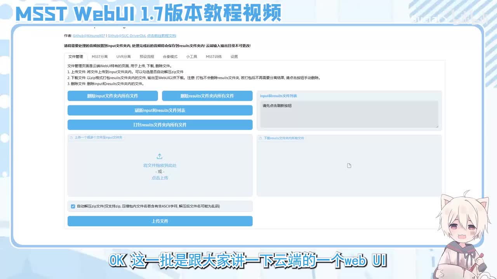
Task: Click 刷新input和results文件列表 button
Action: (160, 110)
